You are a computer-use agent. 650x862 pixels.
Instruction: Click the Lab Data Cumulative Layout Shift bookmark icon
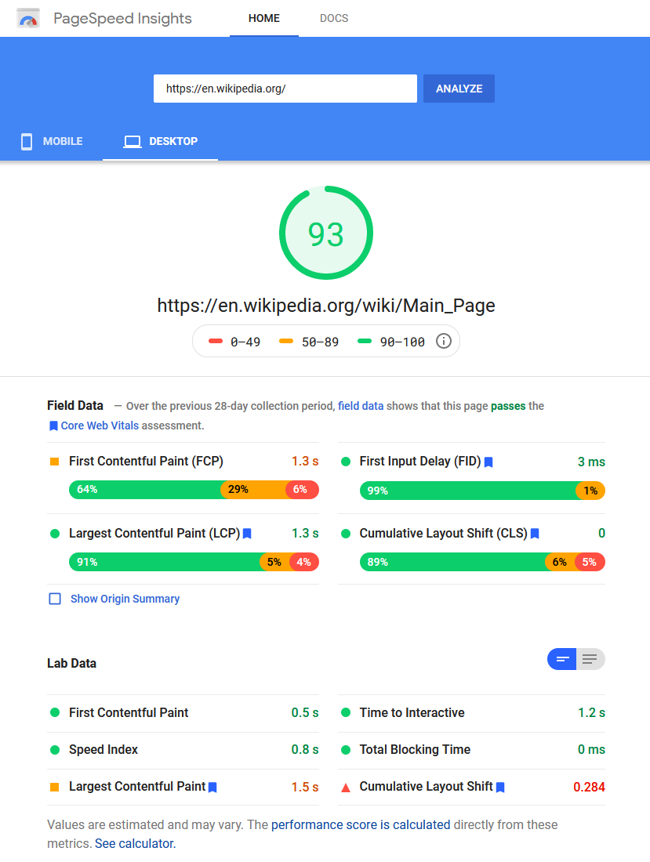click(x=500, y=788)
